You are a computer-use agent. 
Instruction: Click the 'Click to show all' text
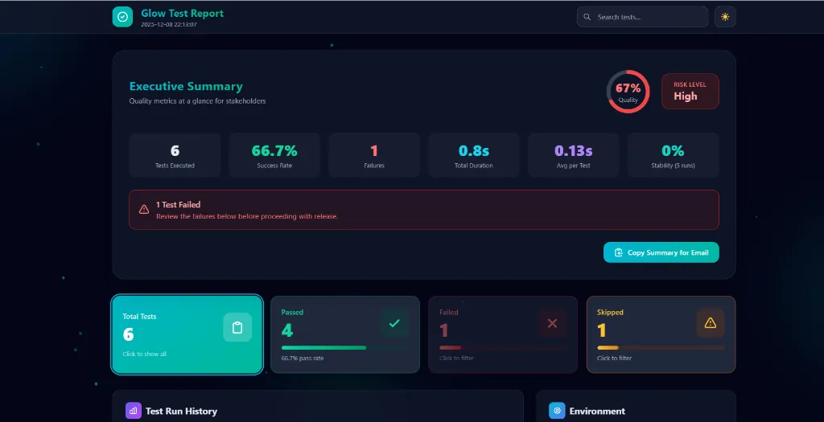(145, 354)
